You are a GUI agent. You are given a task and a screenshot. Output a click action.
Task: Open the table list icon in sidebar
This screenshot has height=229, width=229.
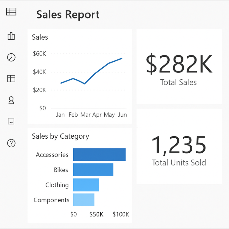[11, 12]
